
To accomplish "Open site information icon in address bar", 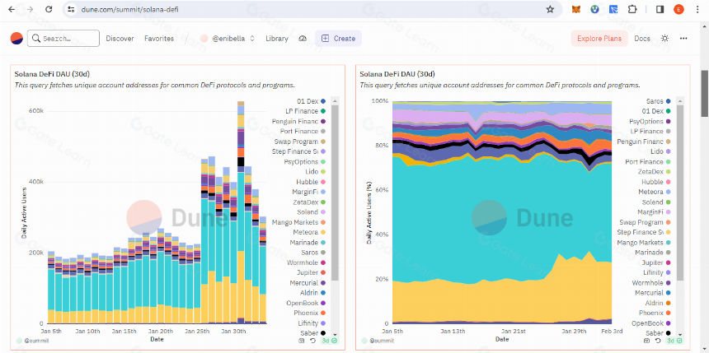I will (x=71, y=9).
